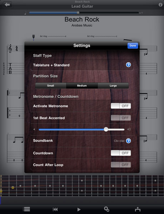Toggle the Count After Loop switch

[x=121, y=165]
